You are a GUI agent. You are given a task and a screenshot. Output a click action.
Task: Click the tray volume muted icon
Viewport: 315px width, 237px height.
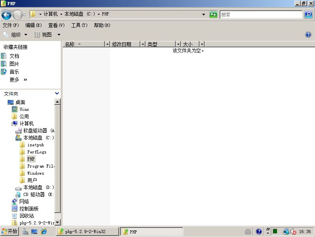pyautogui.click(x=293, y=232)
